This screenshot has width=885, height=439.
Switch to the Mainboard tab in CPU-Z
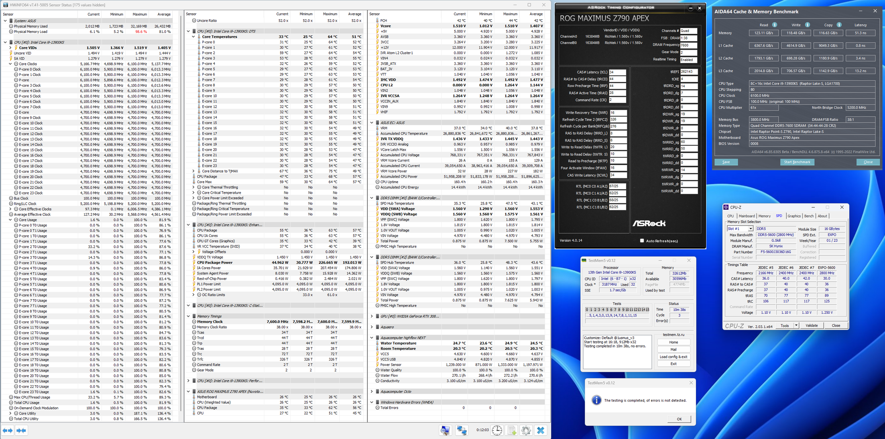coord(747,216)
